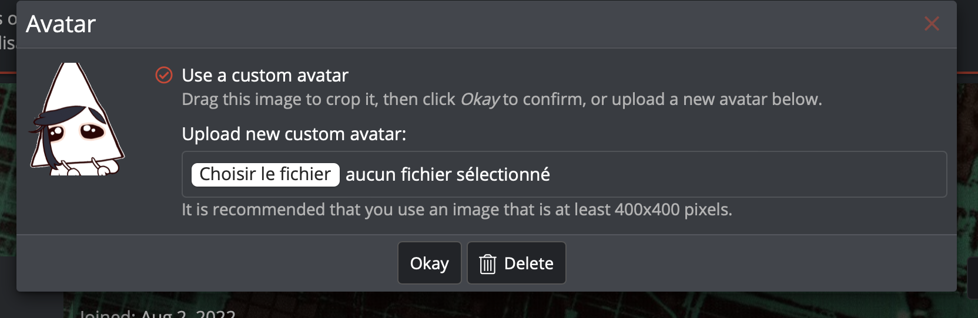Click the Upload new custom avatar label
978x318 pixels.
click(294, 134)
